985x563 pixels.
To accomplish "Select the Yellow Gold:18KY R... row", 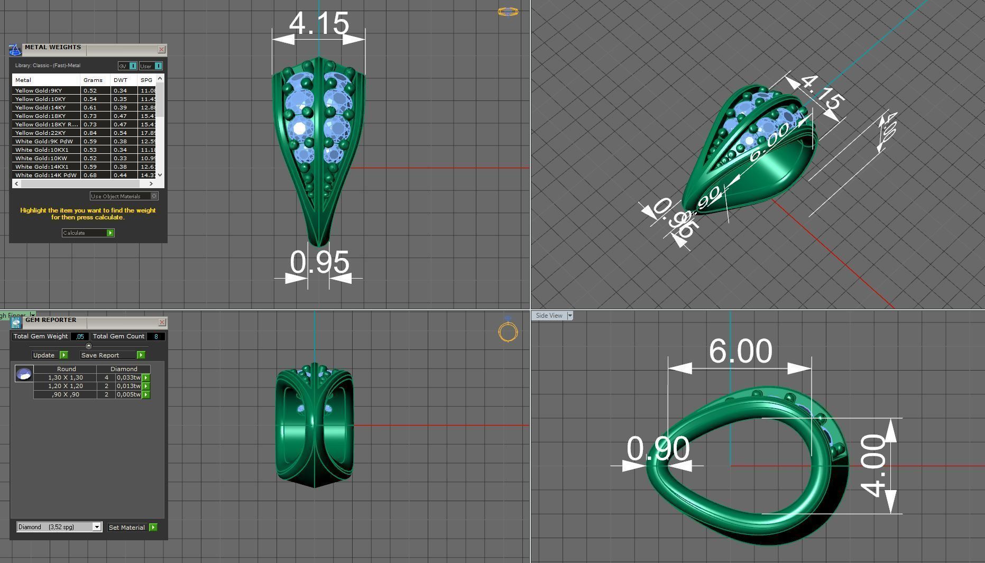I will 85,124.
